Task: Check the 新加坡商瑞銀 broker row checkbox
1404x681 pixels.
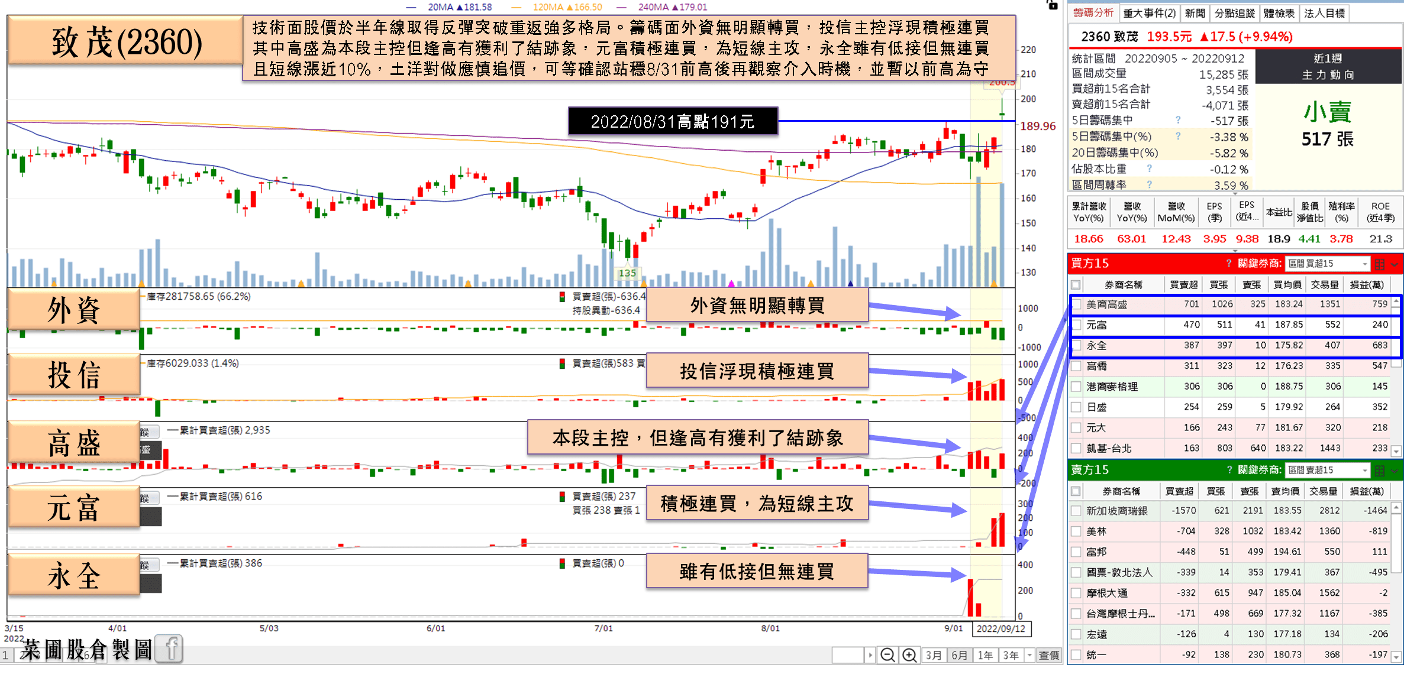Action: point(1076,511)
